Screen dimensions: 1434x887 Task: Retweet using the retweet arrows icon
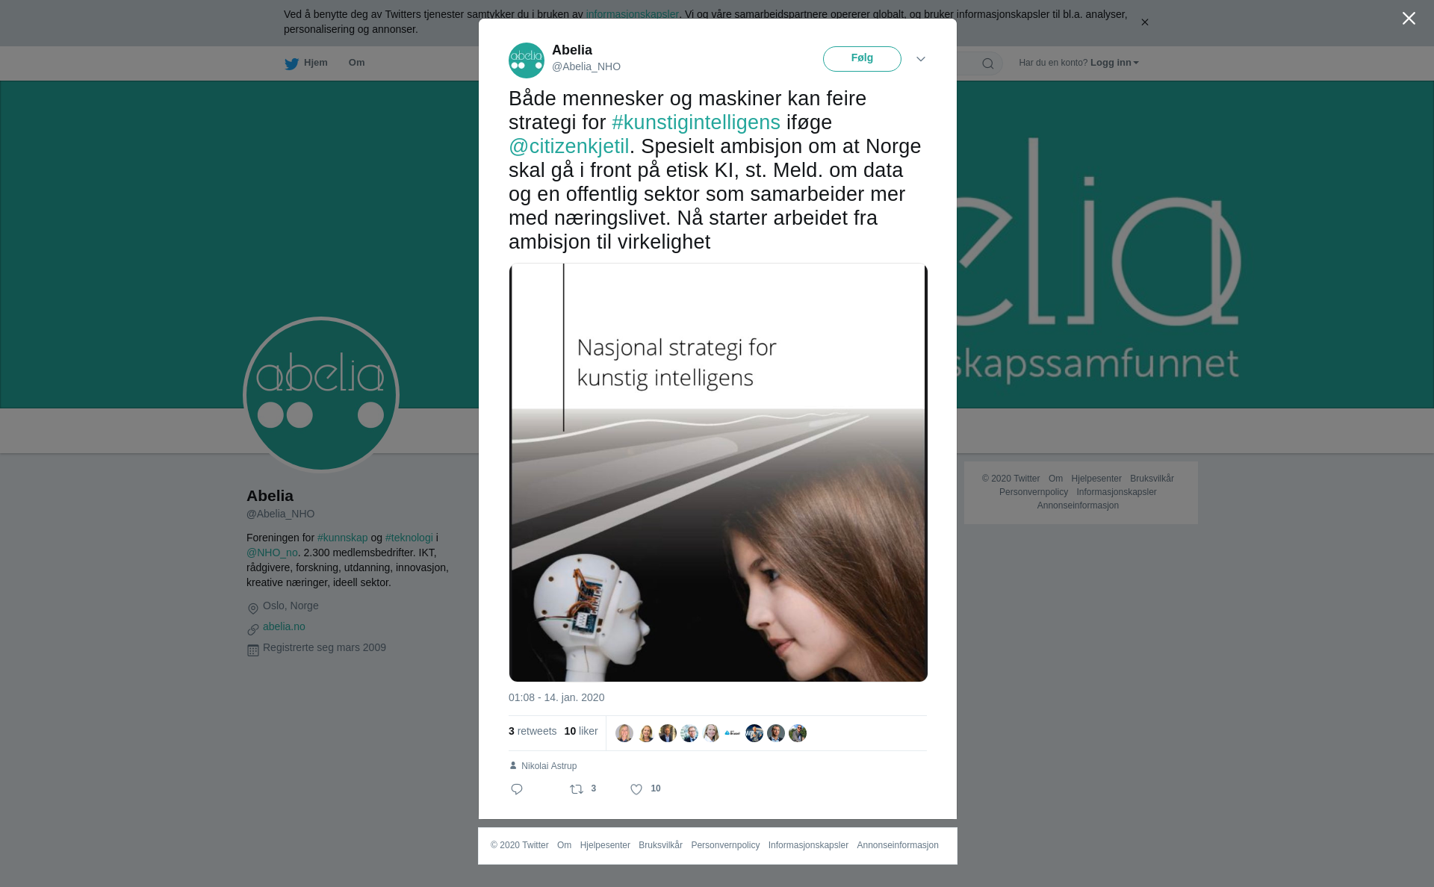(577, 789)
